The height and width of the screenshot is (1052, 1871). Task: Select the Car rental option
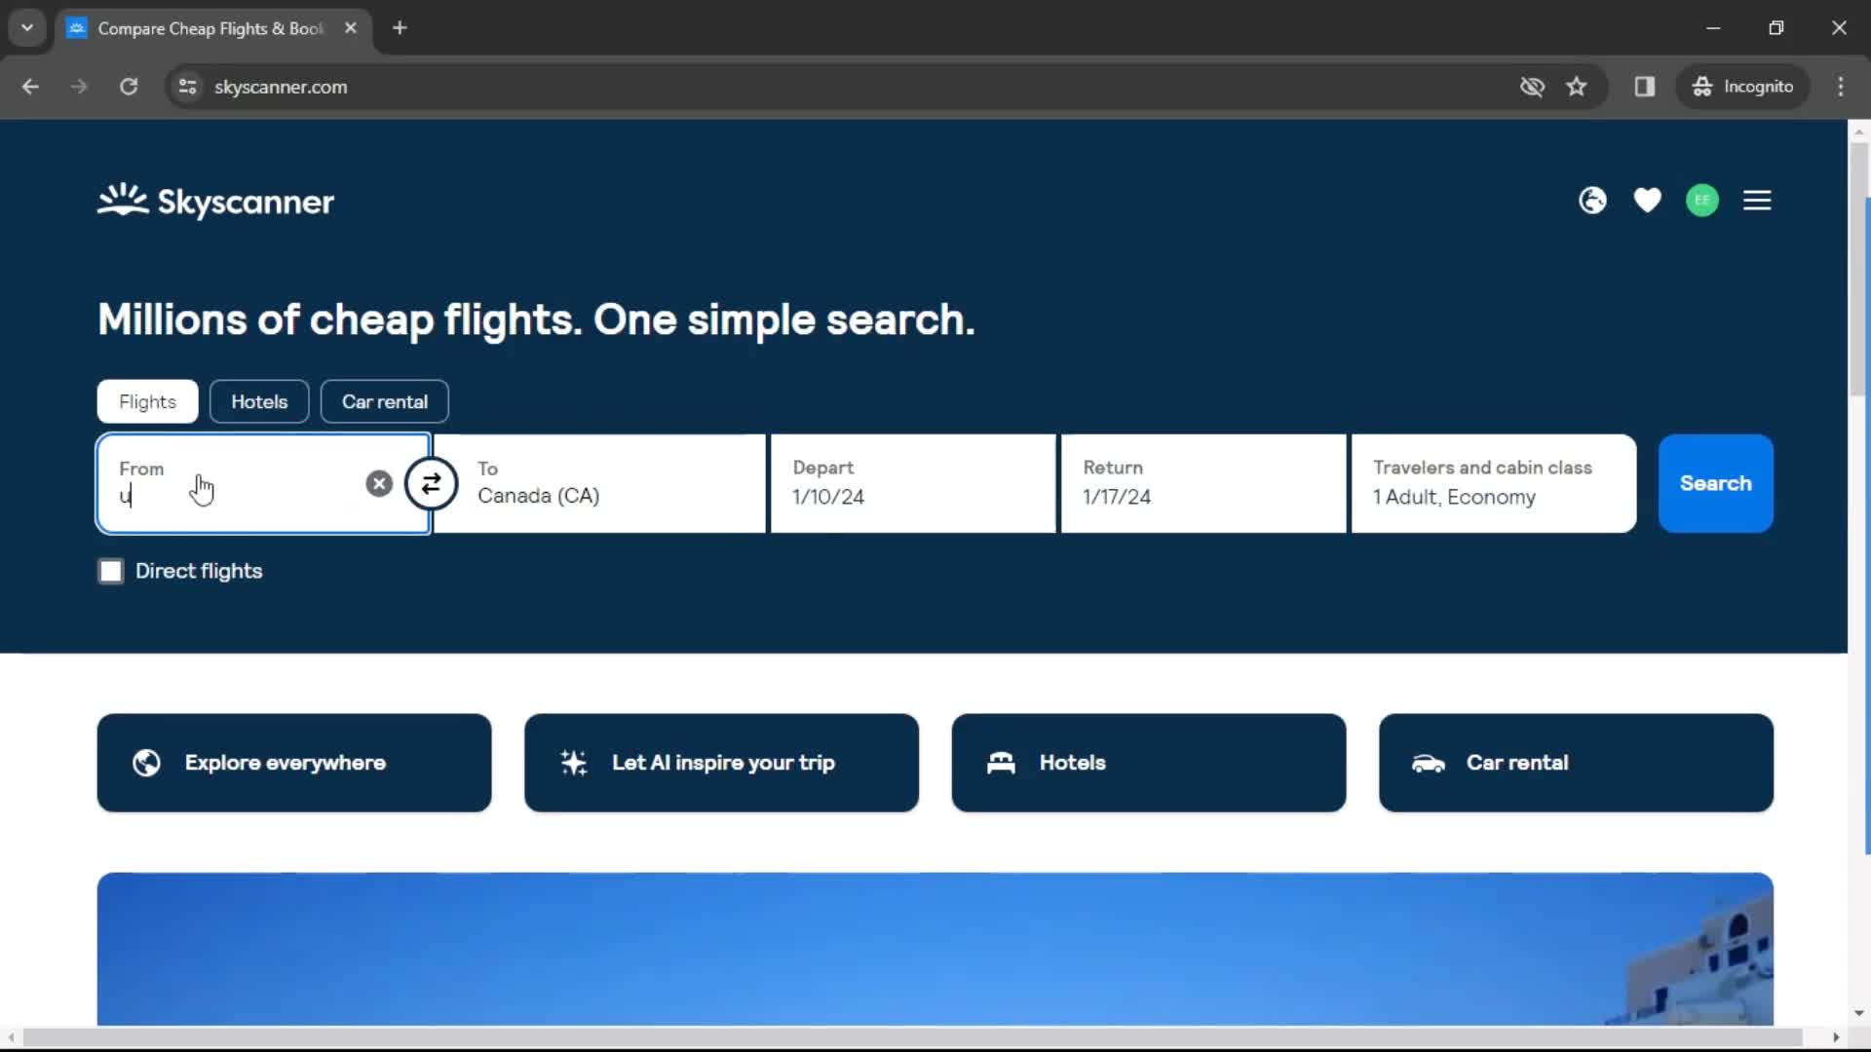point(386,400)
